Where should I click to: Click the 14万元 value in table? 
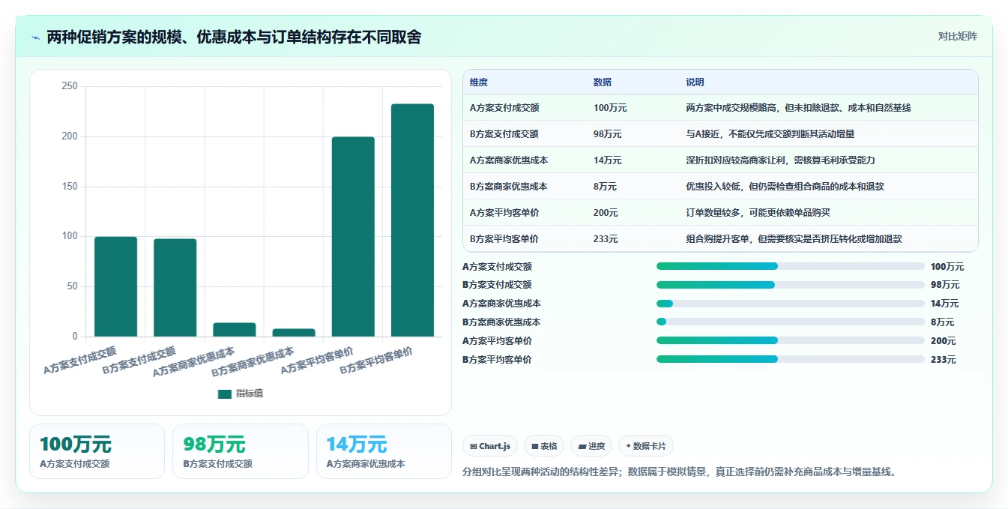coord(608,160)
